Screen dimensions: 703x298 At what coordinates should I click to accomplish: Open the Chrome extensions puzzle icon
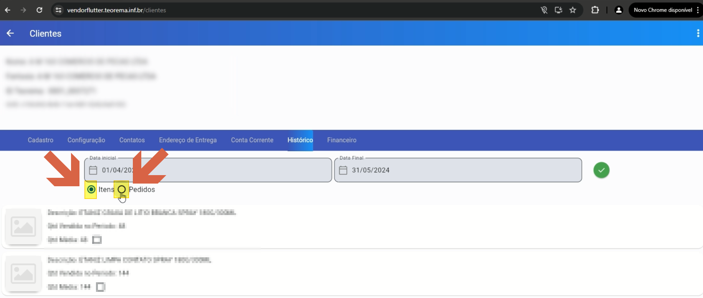point(595,10)
